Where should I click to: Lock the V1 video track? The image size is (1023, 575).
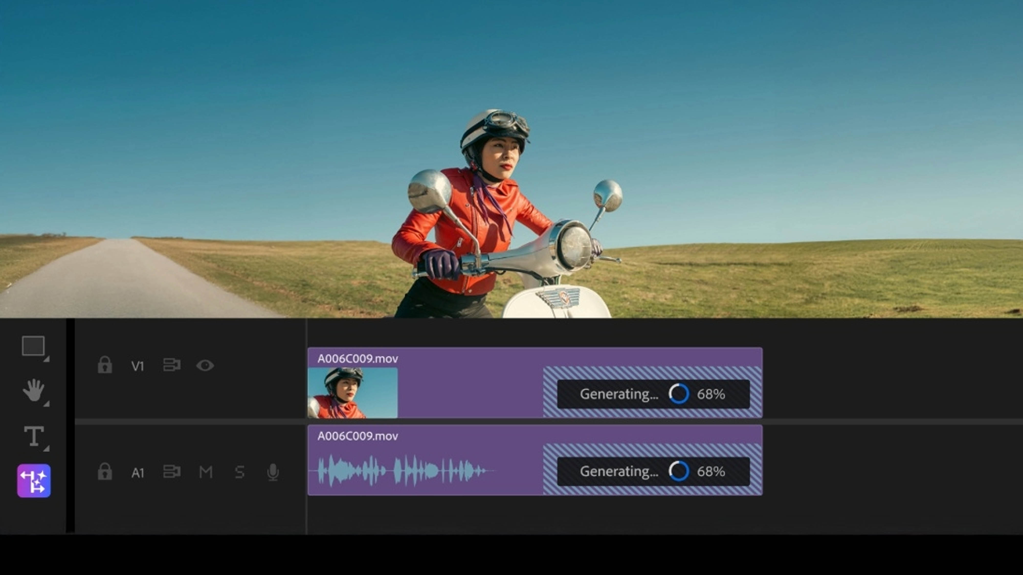[x=105, y=365]
